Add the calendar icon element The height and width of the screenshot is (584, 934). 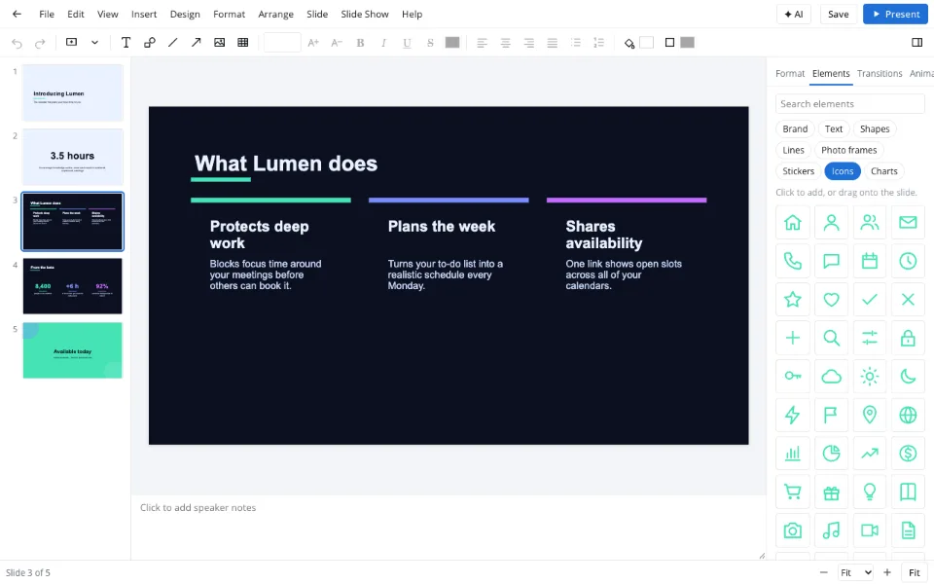pyautogui.click(x=870, y=261)
